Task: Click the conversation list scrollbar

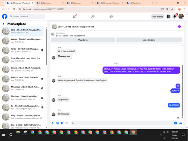Action: click(47, 47)
